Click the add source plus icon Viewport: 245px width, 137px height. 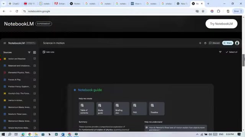(34, 53)
